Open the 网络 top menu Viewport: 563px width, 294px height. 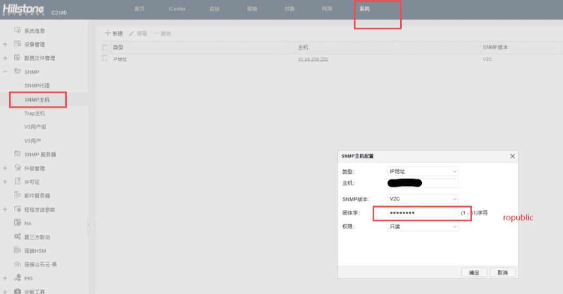327,8
